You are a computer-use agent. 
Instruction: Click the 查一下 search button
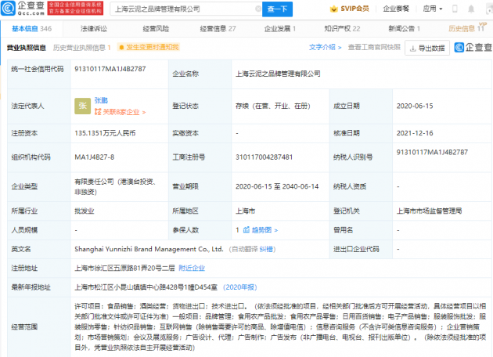pos(277,9)
